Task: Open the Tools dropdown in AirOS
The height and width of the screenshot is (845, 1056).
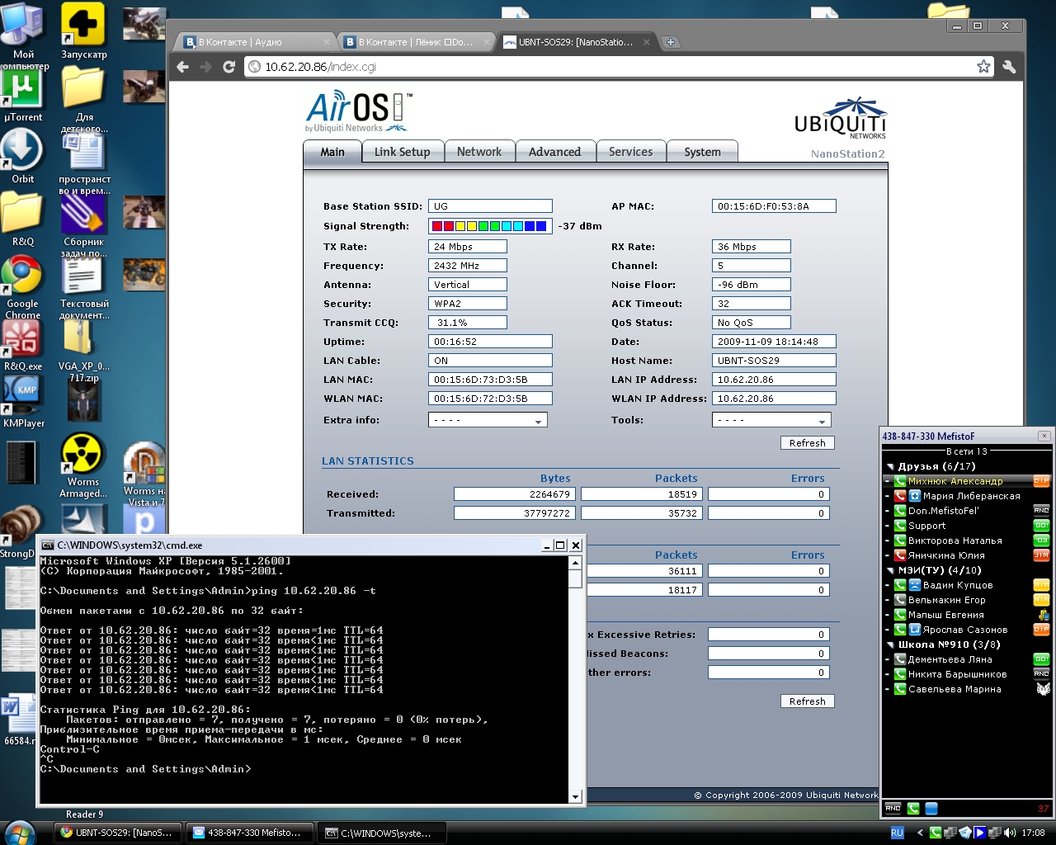Action: [771, 420]
